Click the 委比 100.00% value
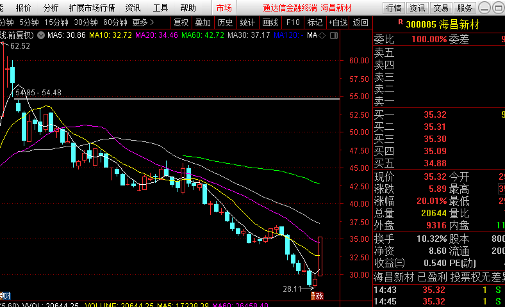Image resolution: width=505 pixels, height=307 pixels. [429, 40]
